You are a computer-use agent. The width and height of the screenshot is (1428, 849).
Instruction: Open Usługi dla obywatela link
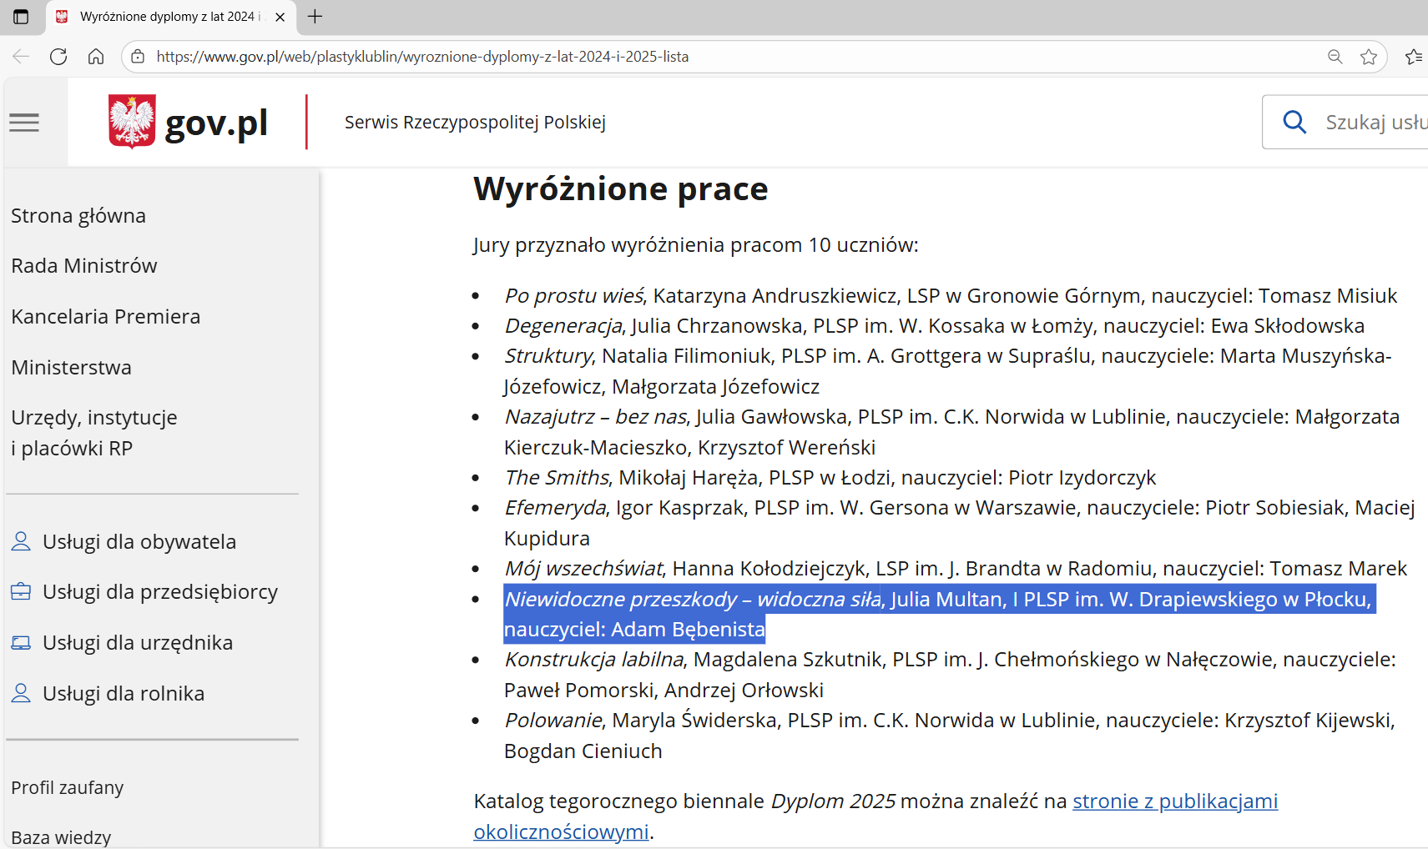(x=139, y=542)
